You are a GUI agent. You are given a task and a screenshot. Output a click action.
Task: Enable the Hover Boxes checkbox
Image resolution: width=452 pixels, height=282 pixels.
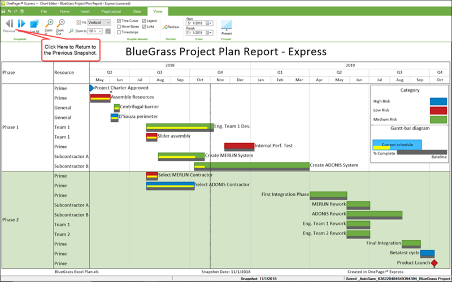(119, 27)
